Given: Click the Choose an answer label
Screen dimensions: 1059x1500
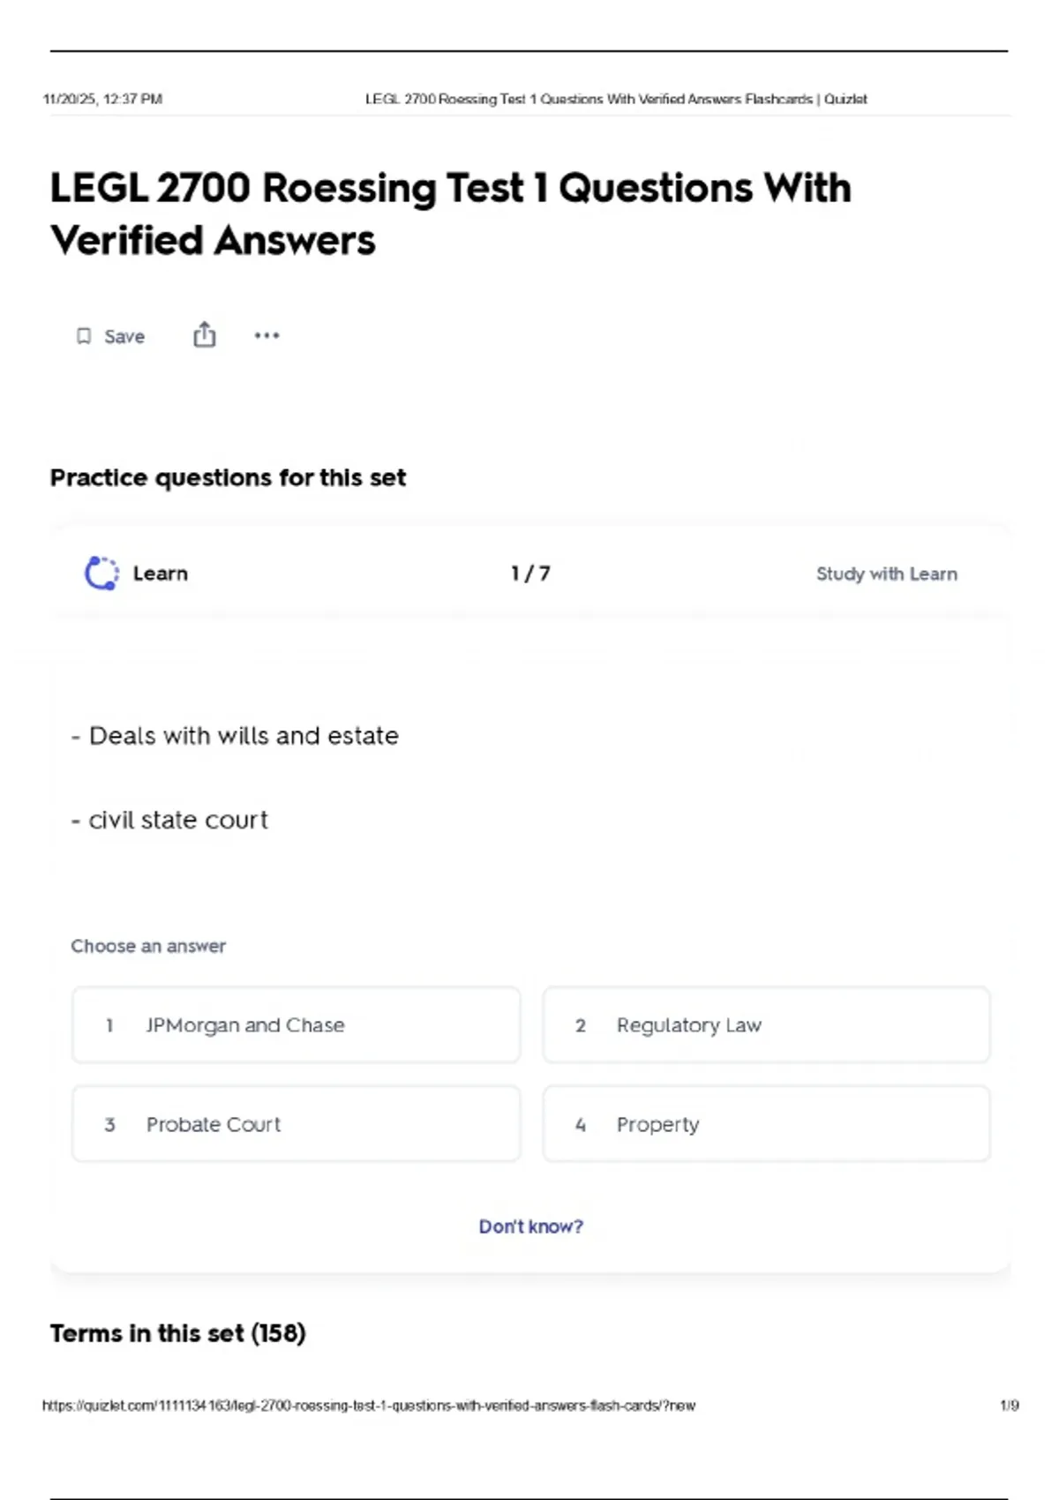Looking at the screenshot, I should pos(148,946).
